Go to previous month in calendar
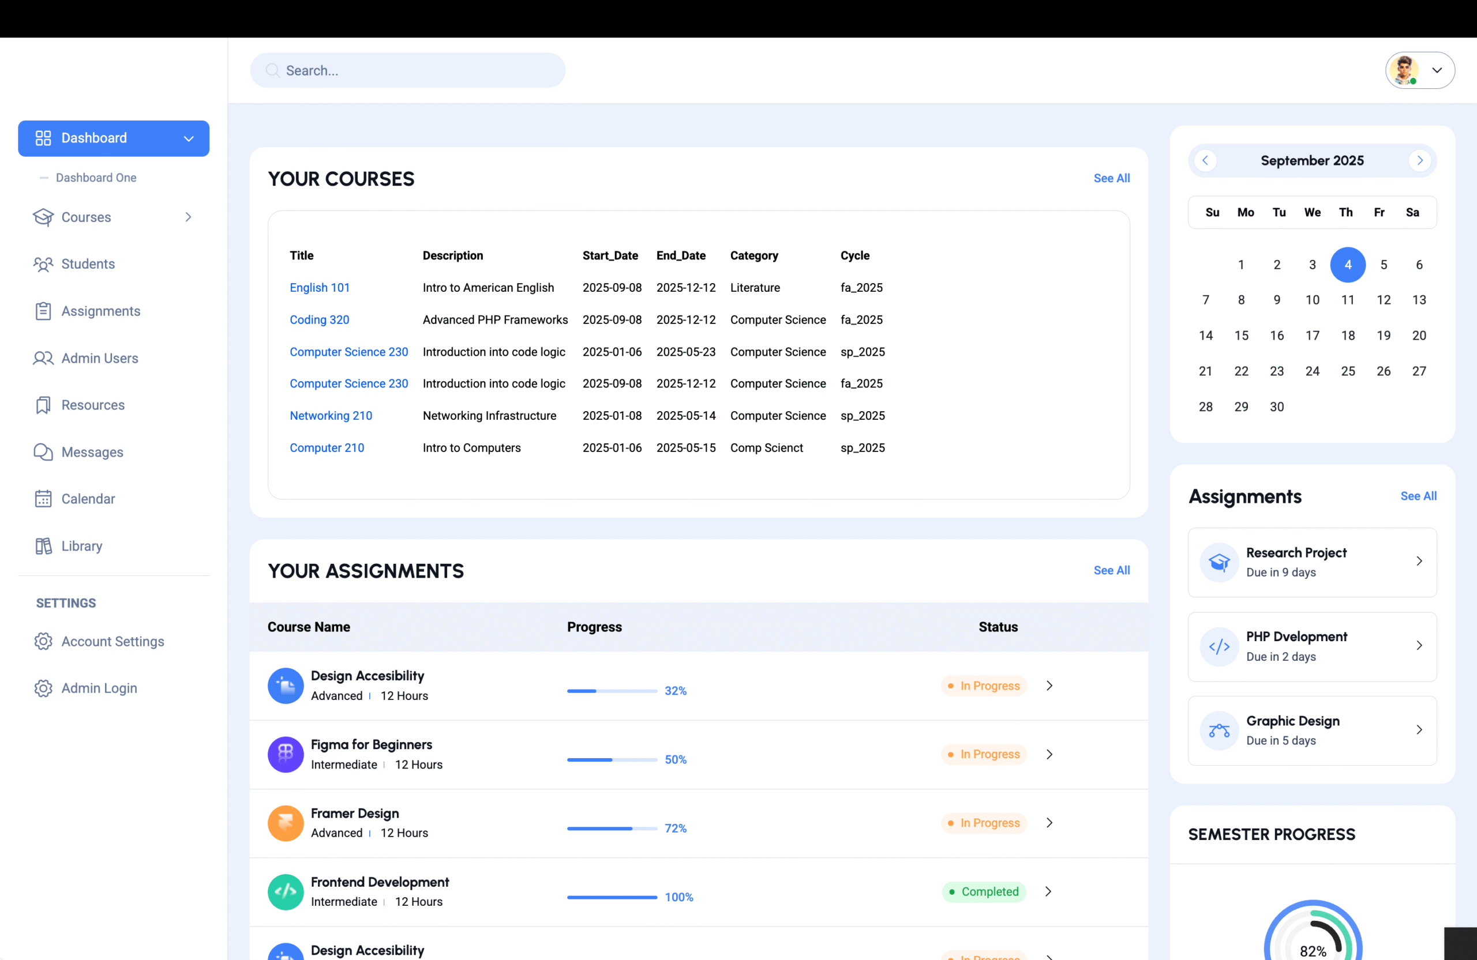Image resolution: width=1477 pixels, height=960 pixels. coord(1205,161)
